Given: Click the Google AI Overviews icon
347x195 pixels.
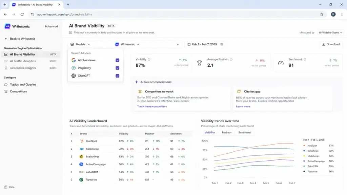Looking at the screenshot, I should 74,60.
